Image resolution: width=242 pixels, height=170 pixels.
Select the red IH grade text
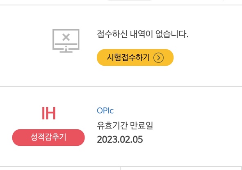tap(49, 113)
